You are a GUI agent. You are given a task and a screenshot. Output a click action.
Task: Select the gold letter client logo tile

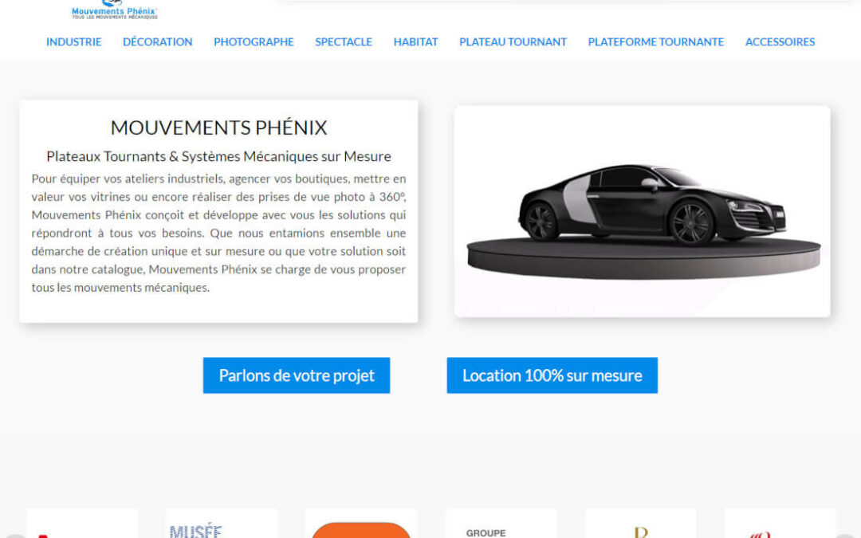[640, 524]
